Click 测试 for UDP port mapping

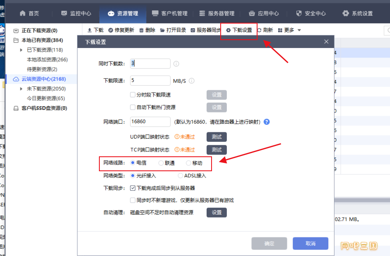[217, 137]
